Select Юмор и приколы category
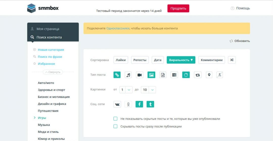The width and height of the screenshot is (273, 141). point(51,139)
